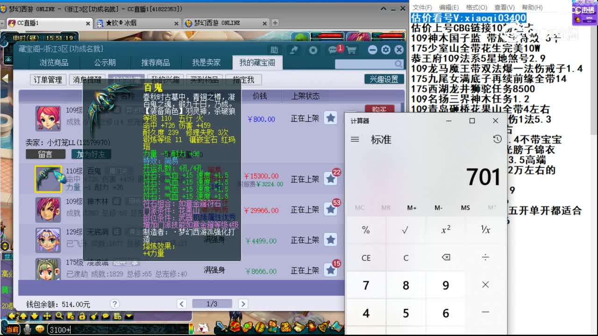Viewport: 598px width, 336px height.
Task: Toggle favorite star on the ¥29966.00 listing
Action: coord(331,210)
